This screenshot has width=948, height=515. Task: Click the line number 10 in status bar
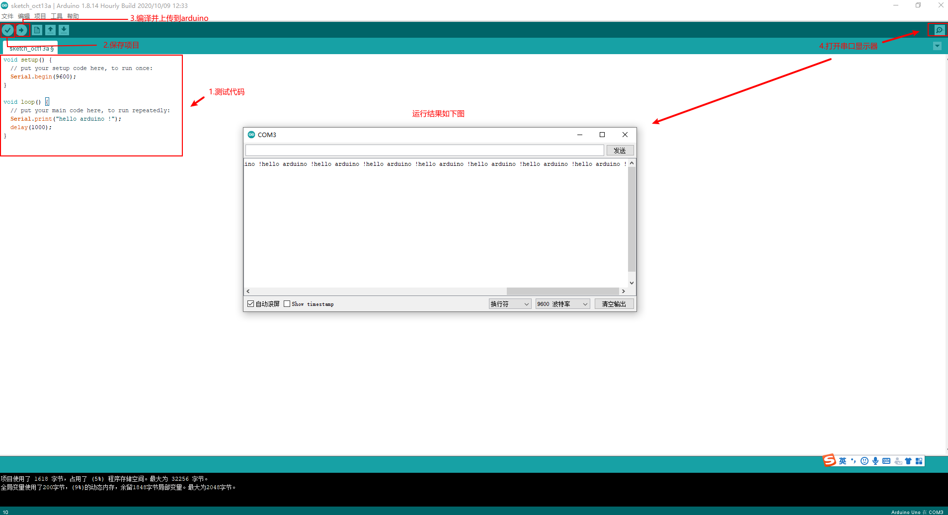pos(5,512)
